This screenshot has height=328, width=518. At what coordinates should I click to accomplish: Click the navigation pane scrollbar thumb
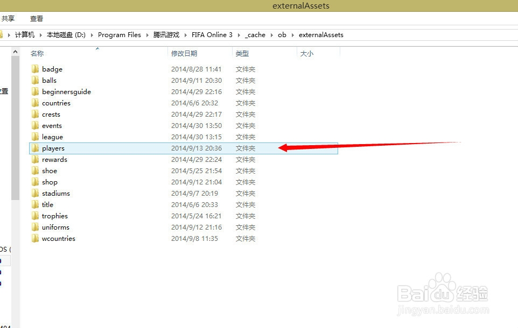click(x=15, y=128)
